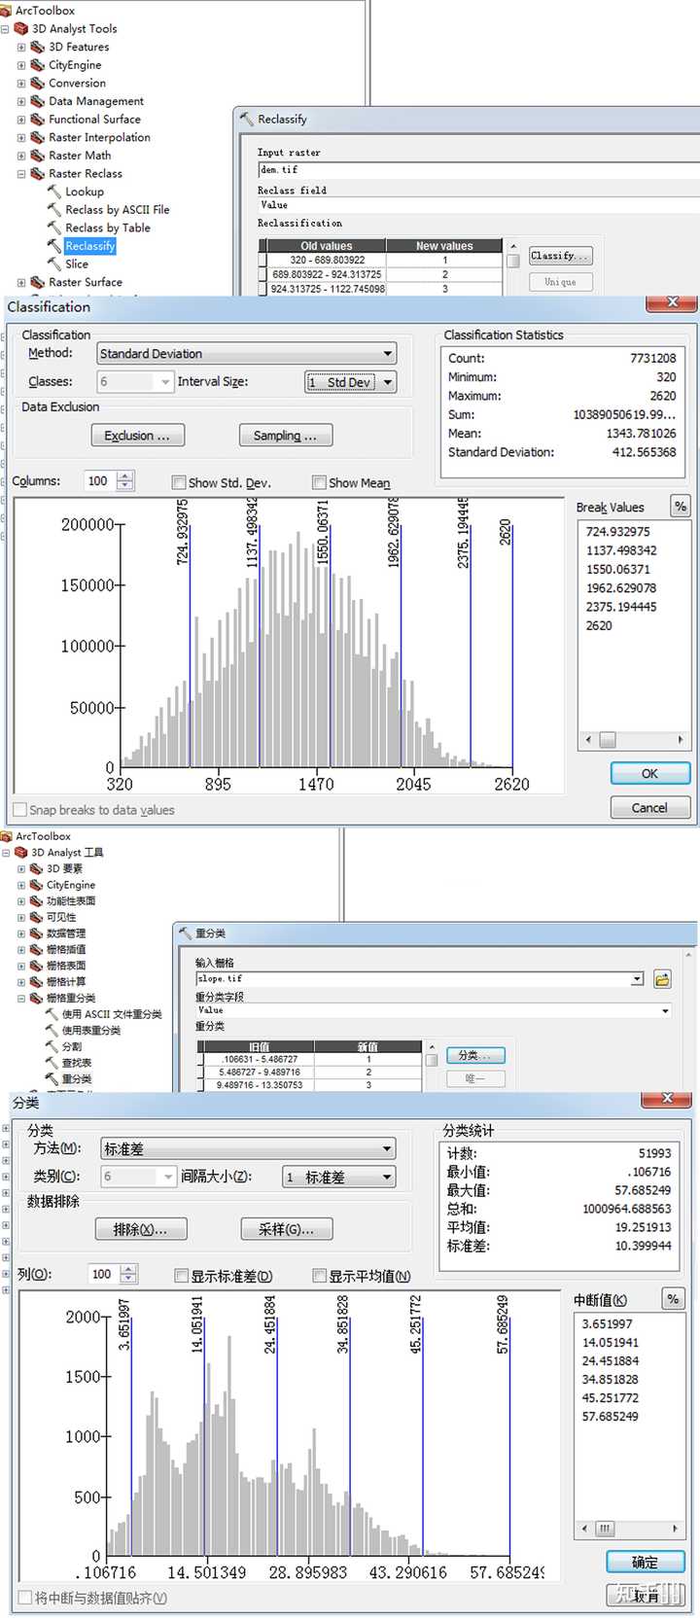Viewport: 700px width, 1619px height.
Task: Confirm Classification dialog with OK
Action: (x=649, y=774)
